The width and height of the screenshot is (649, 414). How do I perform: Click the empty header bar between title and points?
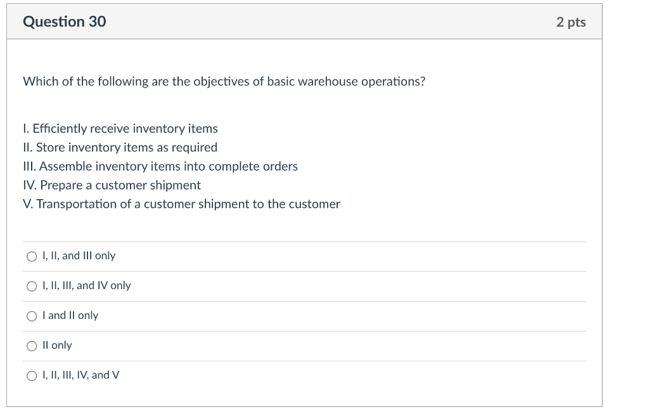[330, 22]
